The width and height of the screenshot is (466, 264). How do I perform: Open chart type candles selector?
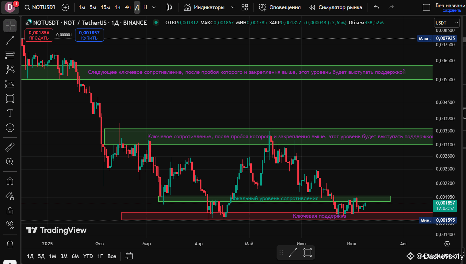click(169, 7)
